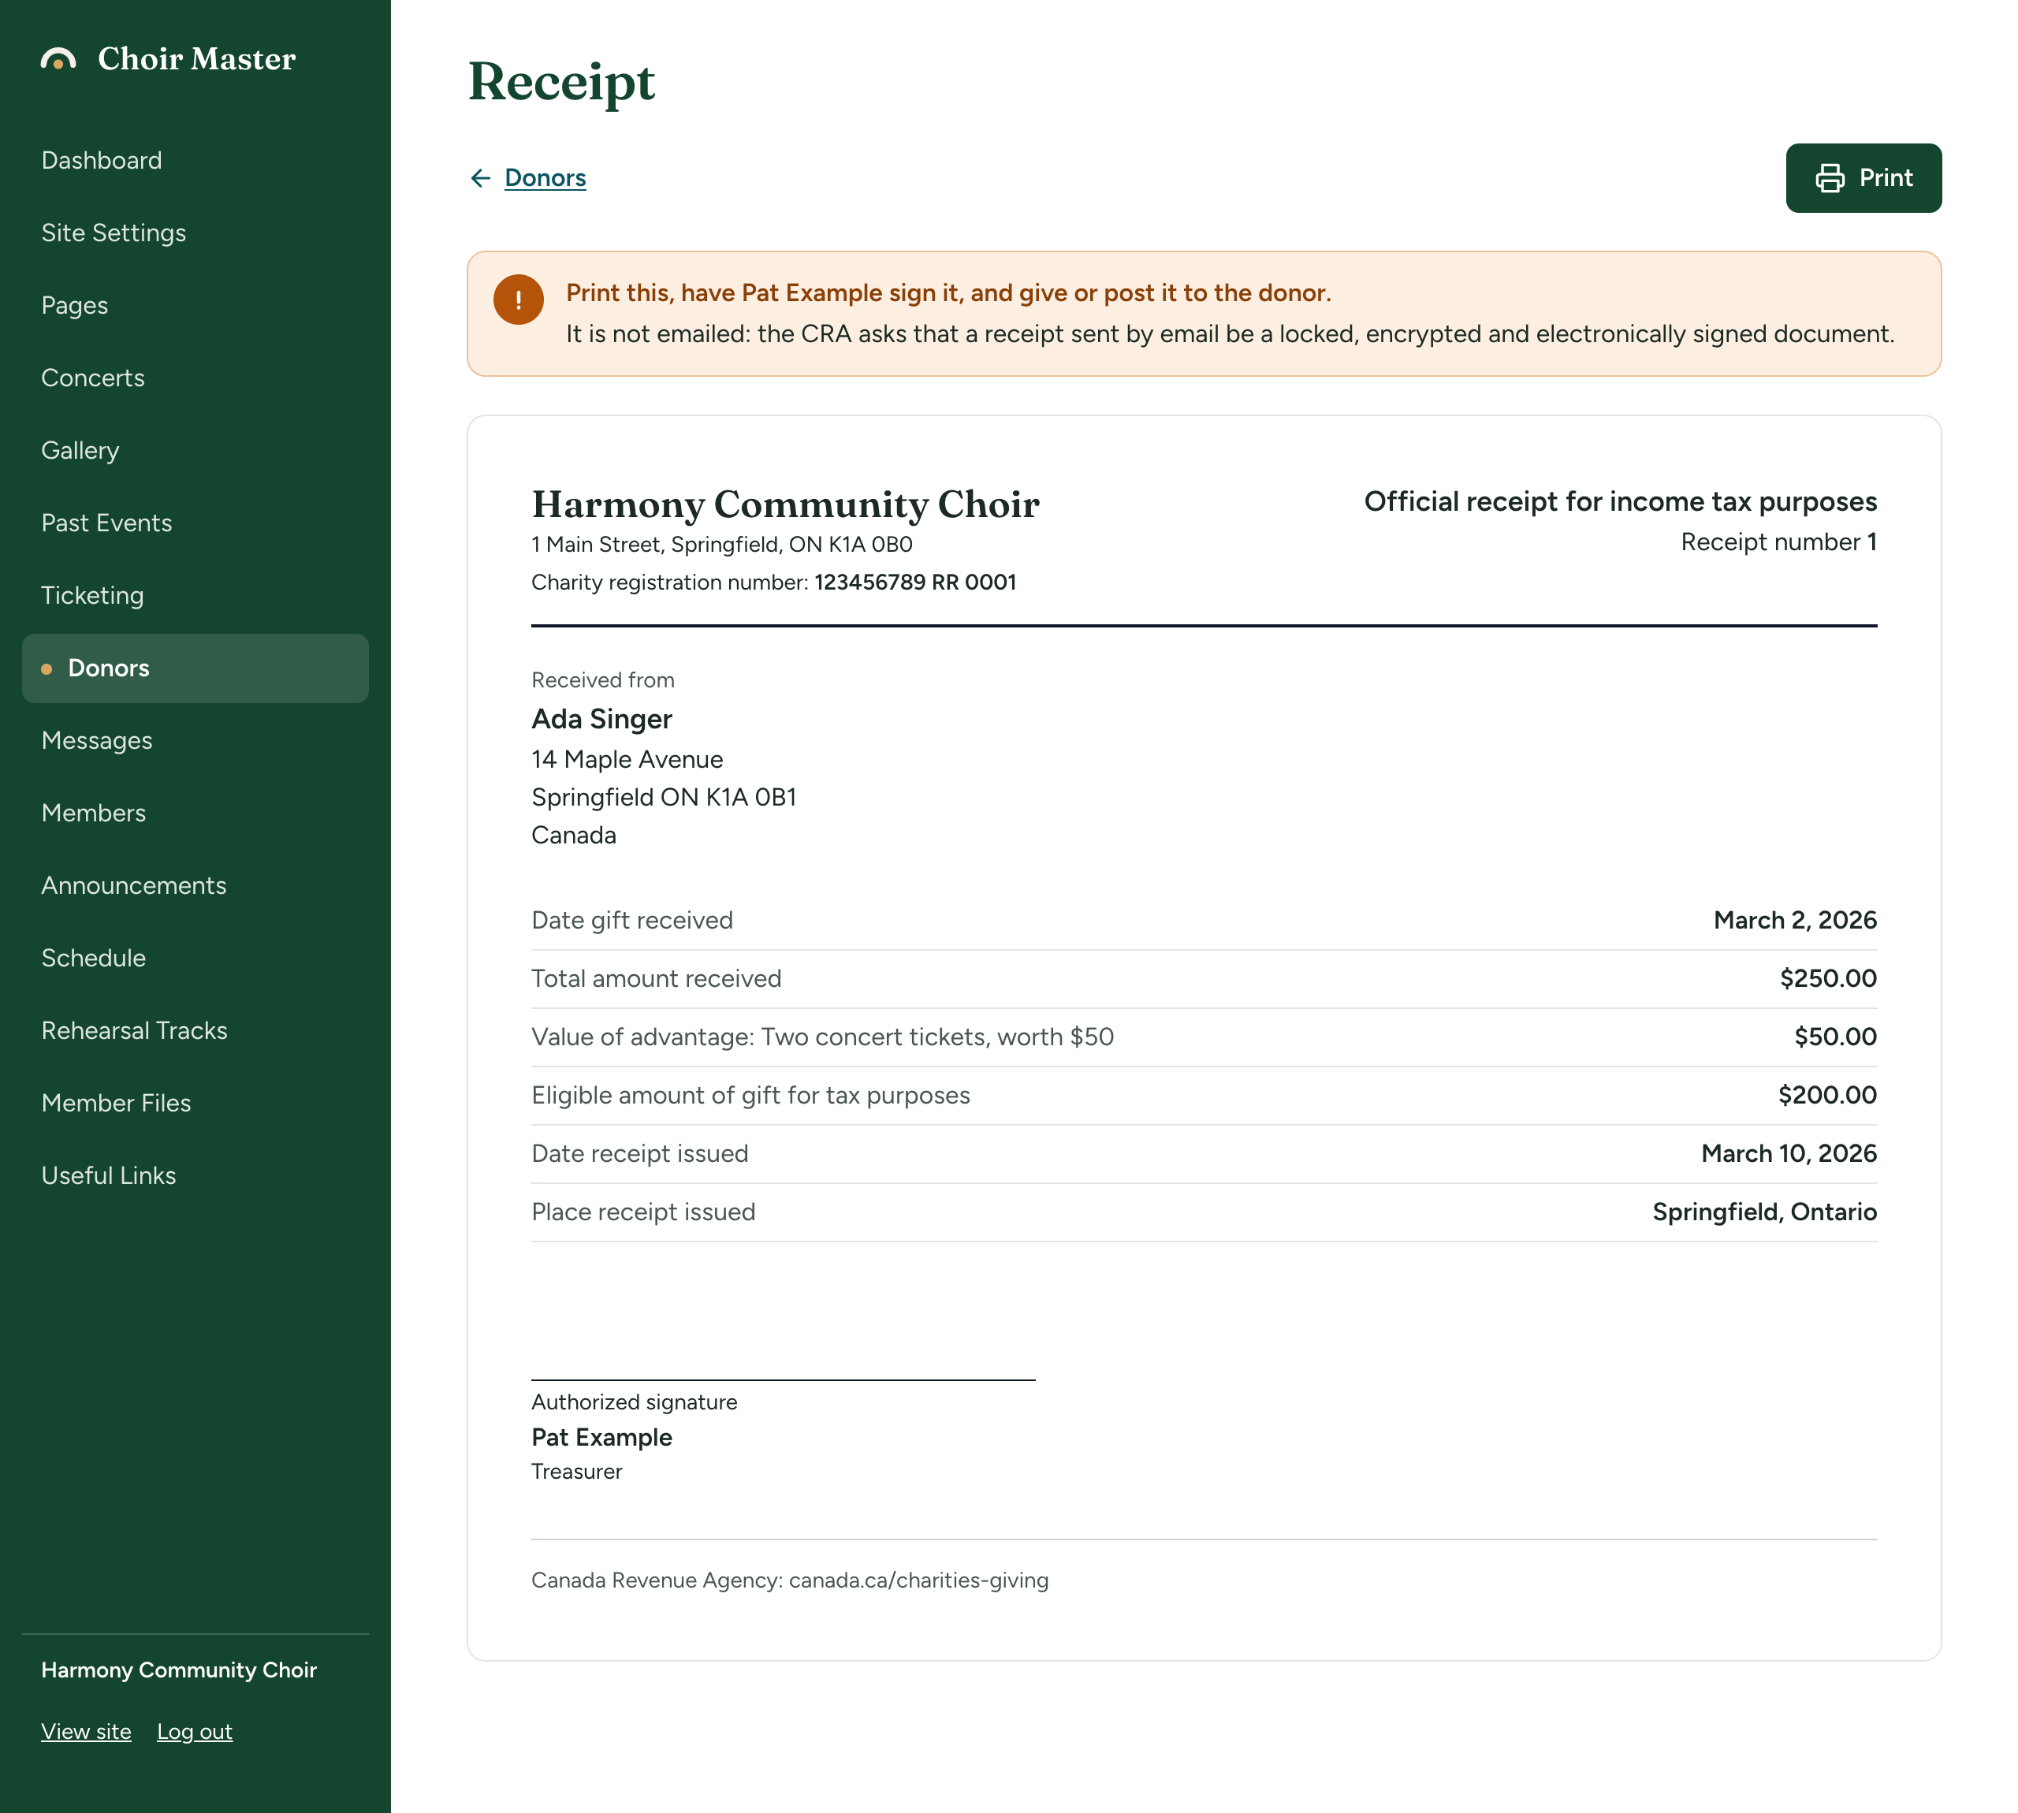Screen dimensions: 2018x1813
Task: Open the Ticketing section
Action: (195, 596)
